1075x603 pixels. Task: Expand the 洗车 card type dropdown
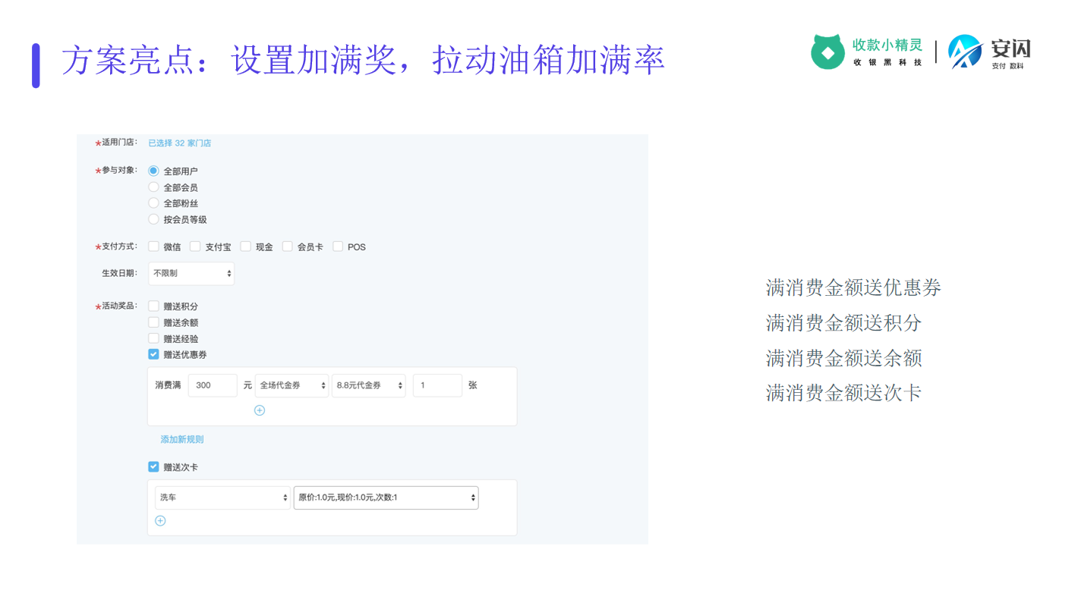click(222, 498)
